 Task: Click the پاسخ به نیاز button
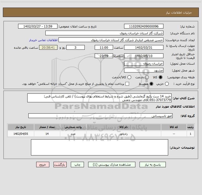click(152, 165)
